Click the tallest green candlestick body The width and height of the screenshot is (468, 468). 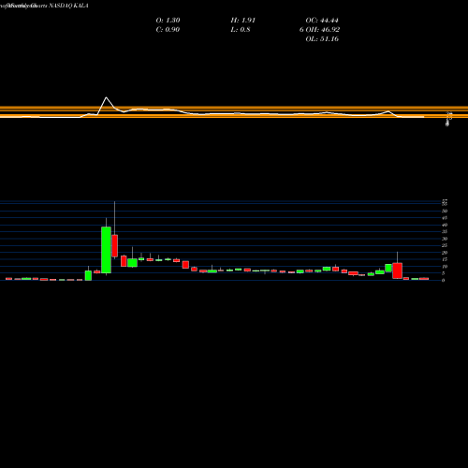point(106,250)
